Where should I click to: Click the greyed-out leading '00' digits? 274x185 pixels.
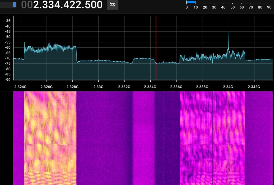27,5
